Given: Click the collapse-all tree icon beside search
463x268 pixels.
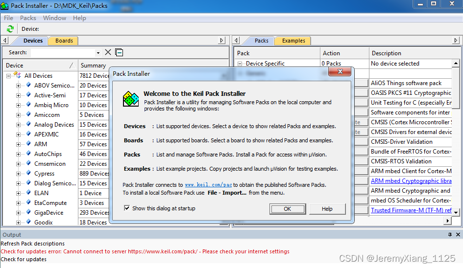Looking at the screenshot, I should (x=119, y=52).
